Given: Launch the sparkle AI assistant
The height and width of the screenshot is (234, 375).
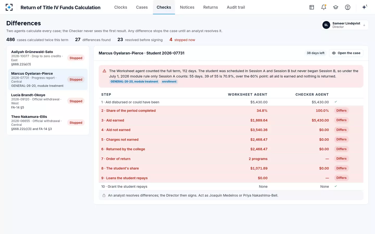Looking at the screenshot, I should coord(365,7).
